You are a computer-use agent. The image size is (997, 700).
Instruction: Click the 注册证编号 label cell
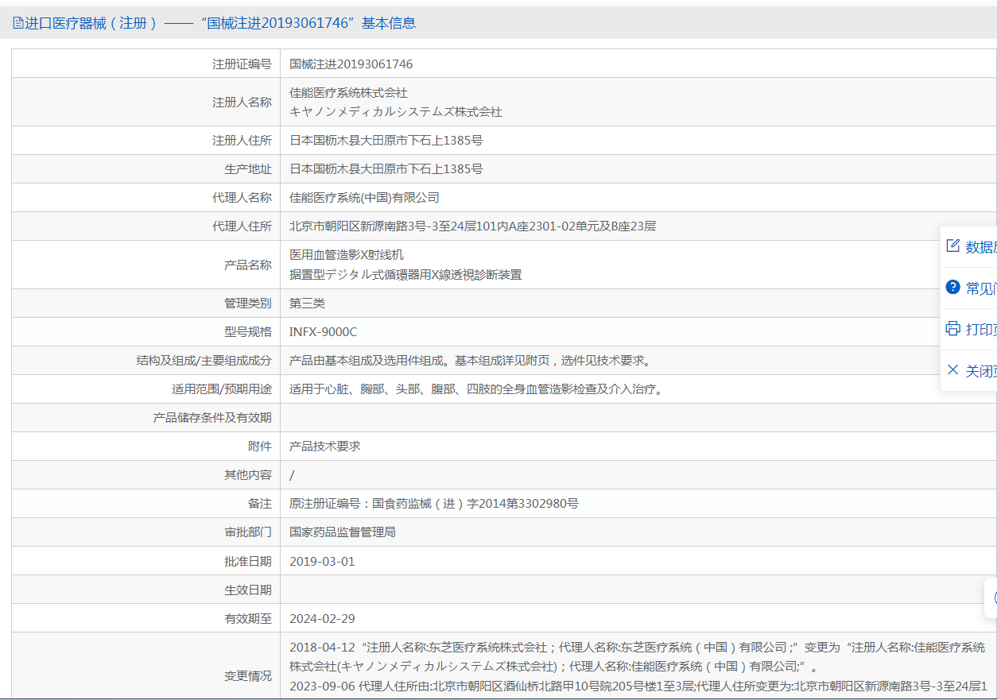[145, 64]
